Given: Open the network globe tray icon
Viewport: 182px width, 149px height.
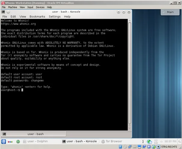Looking at the screenshot, I should 149,142.
